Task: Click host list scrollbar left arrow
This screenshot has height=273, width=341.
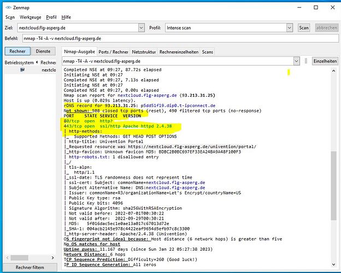Action: [x=8, y=258]
